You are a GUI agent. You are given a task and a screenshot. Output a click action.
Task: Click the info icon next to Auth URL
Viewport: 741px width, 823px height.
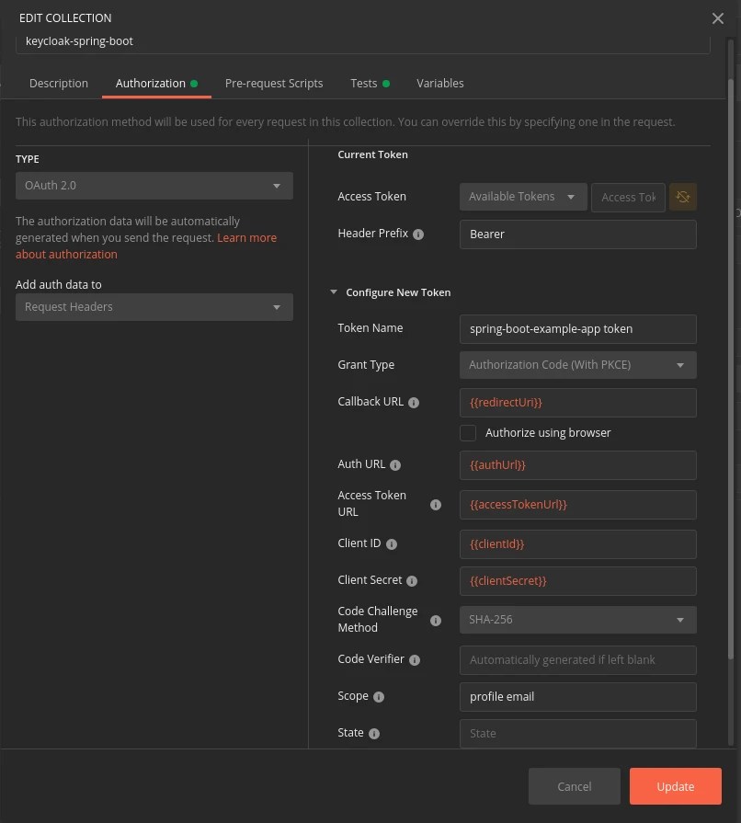tap(394, 465)
